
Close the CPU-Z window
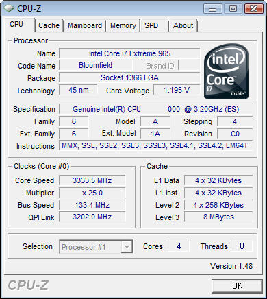253,9
